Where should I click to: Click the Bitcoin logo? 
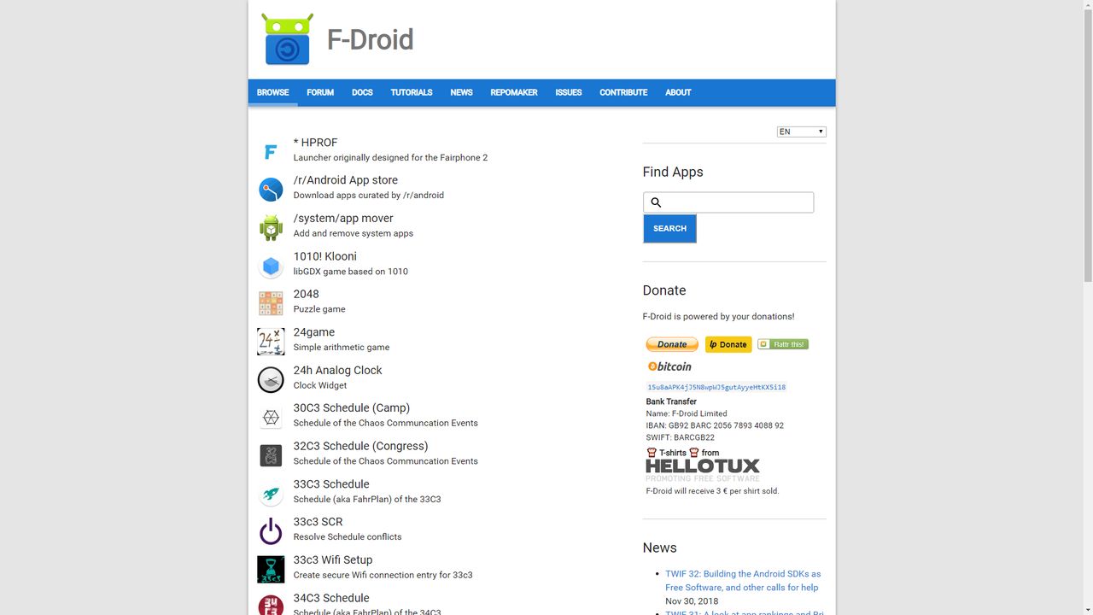click(669, 366)
